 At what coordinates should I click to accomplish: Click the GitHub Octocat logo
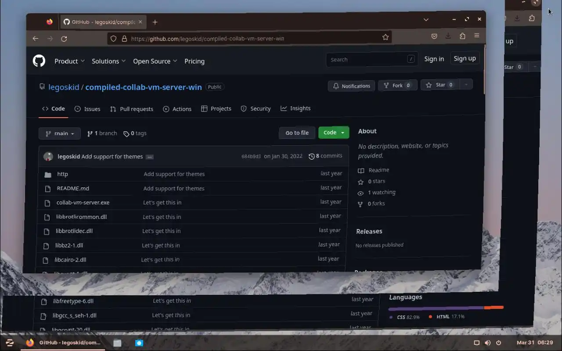(39, 61)
